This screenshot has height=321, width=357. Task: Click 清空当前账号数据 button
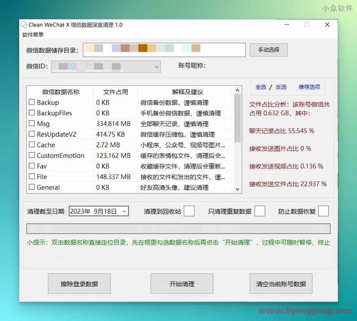[281, 284]
